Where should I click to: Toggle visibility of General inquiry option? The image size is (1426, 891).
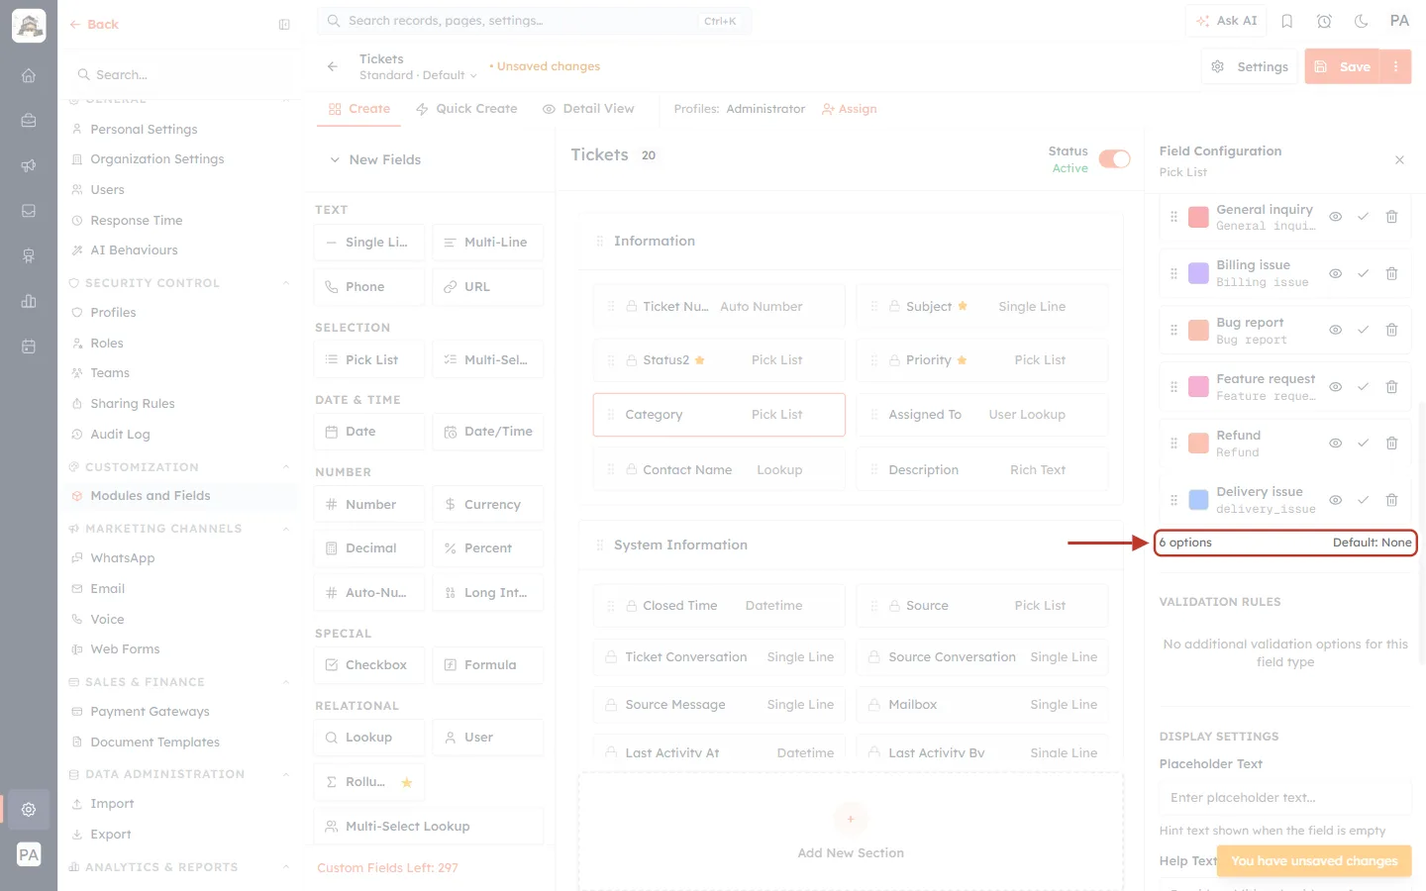[1335, 217]
